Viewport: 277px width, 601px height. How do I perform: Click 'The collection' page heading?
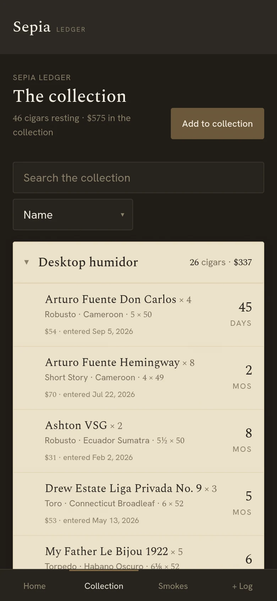tap(70, 96)
